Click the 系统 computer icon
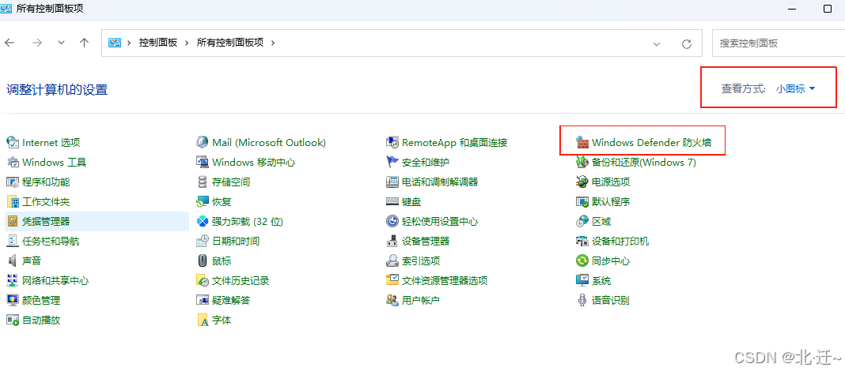 point(582,281)
